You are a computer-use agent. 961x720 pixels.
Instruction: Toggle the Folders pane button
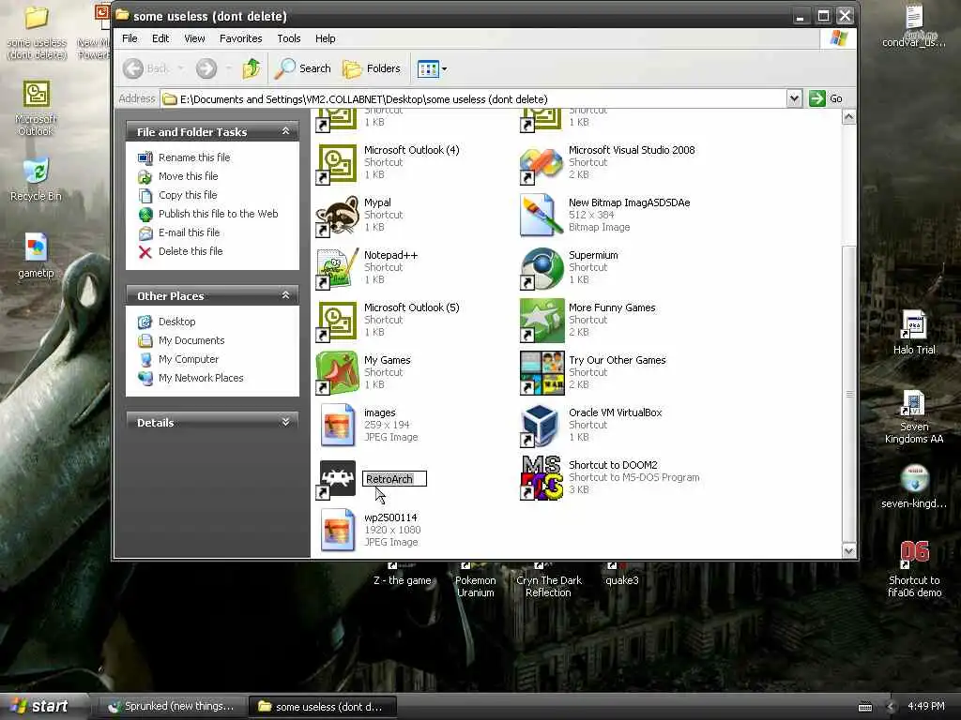(x=372, y=68)
